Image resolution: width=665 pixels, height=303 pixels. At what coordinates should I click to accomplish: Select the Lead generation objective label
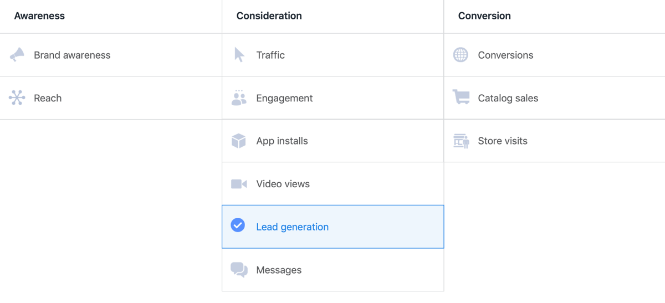pyautogui.click(x=292, y=227)
